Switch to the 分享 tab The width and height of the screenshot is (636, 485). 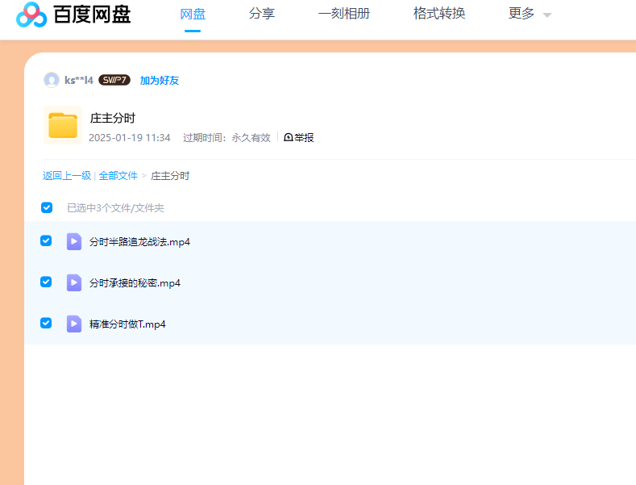(262, 14)
